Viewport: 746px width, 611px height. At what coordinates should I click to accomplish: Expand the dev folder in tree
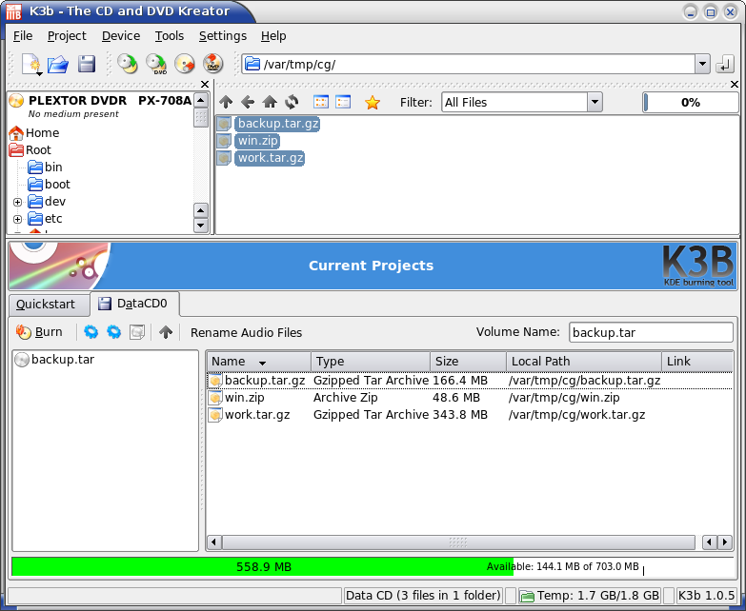point(17,202)
